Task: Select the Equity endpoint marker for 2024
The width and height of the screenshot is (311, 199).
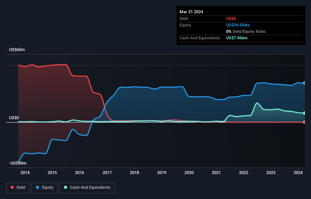Action: click(x=305, y=83)
